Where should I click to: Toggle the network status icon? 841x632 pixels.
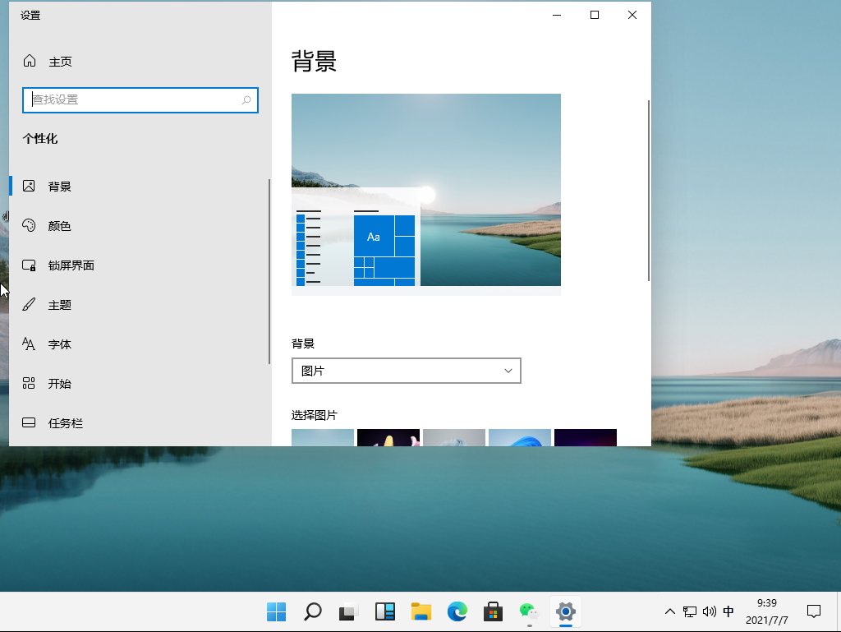pos(690,611)
